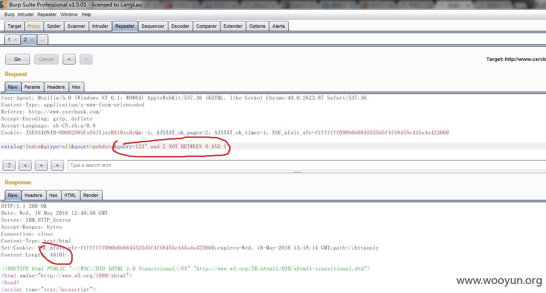The image size is (546, 293).
Task: Open search help question-mark button
Action: pos(9,165)
